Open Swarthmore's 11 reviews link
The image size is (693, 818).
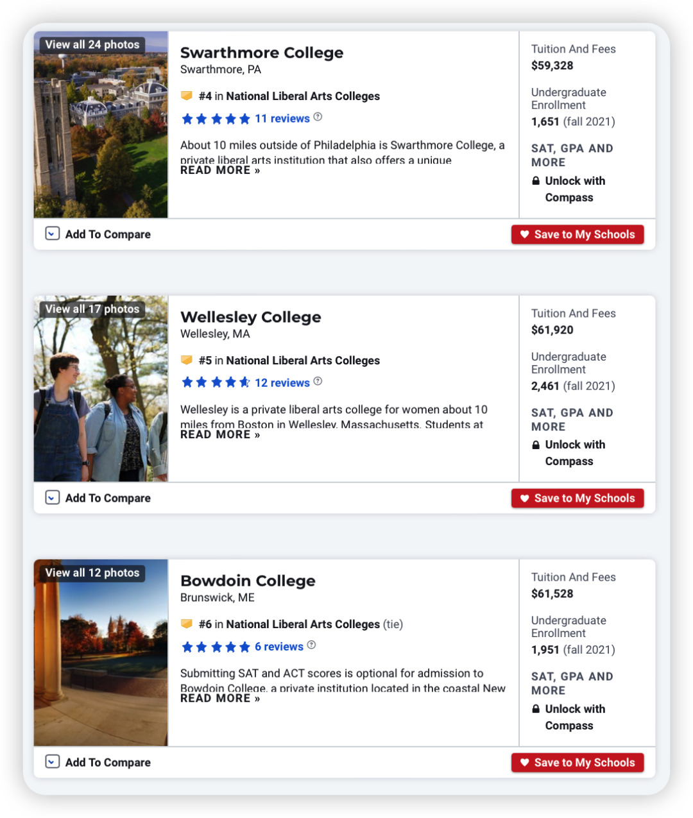tap(282, 119)
